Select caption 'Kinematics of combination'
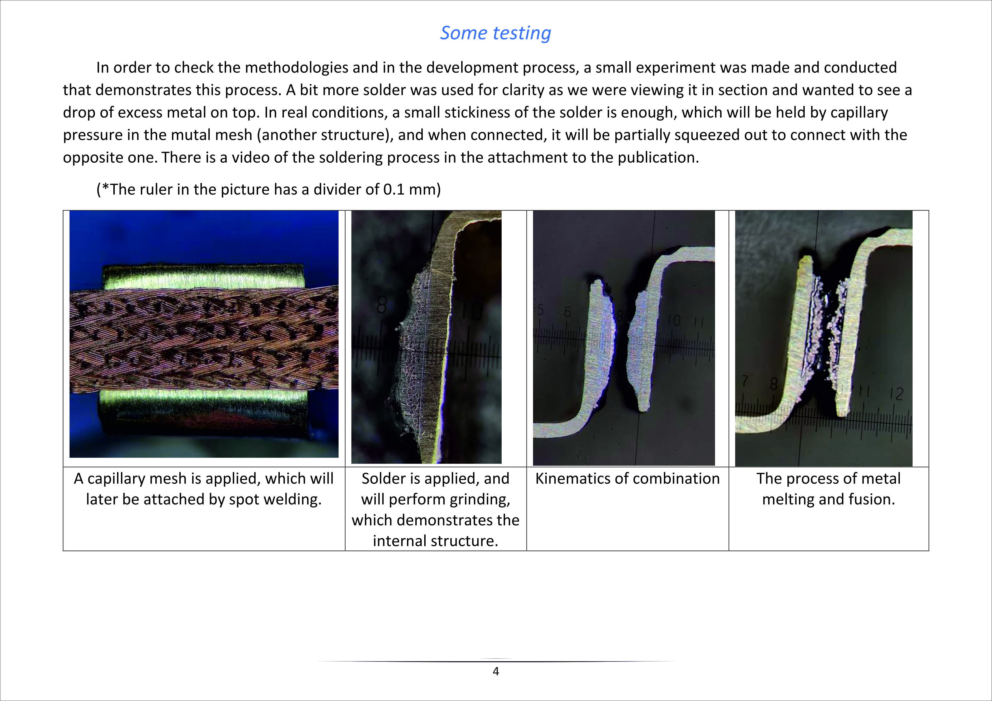This screenshot has width=992, height=701. [x=627, y=478]
